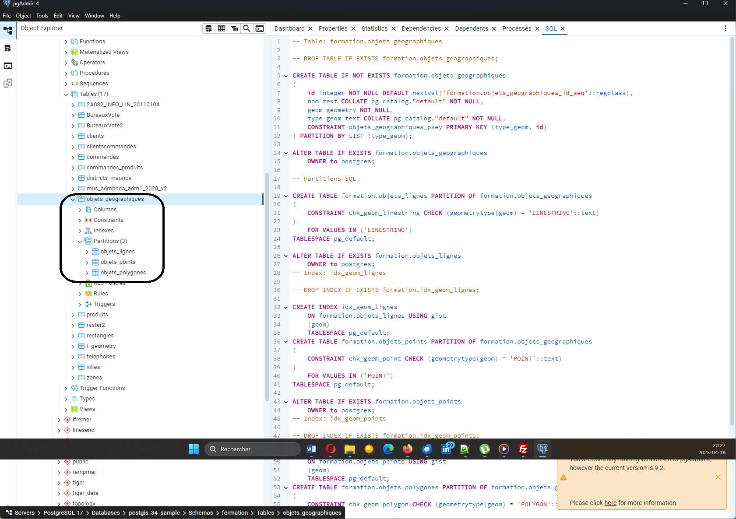Dismiss the pgAdmin version warning notification
Viewport: 736px width, 519px height.
click(718, 477)
